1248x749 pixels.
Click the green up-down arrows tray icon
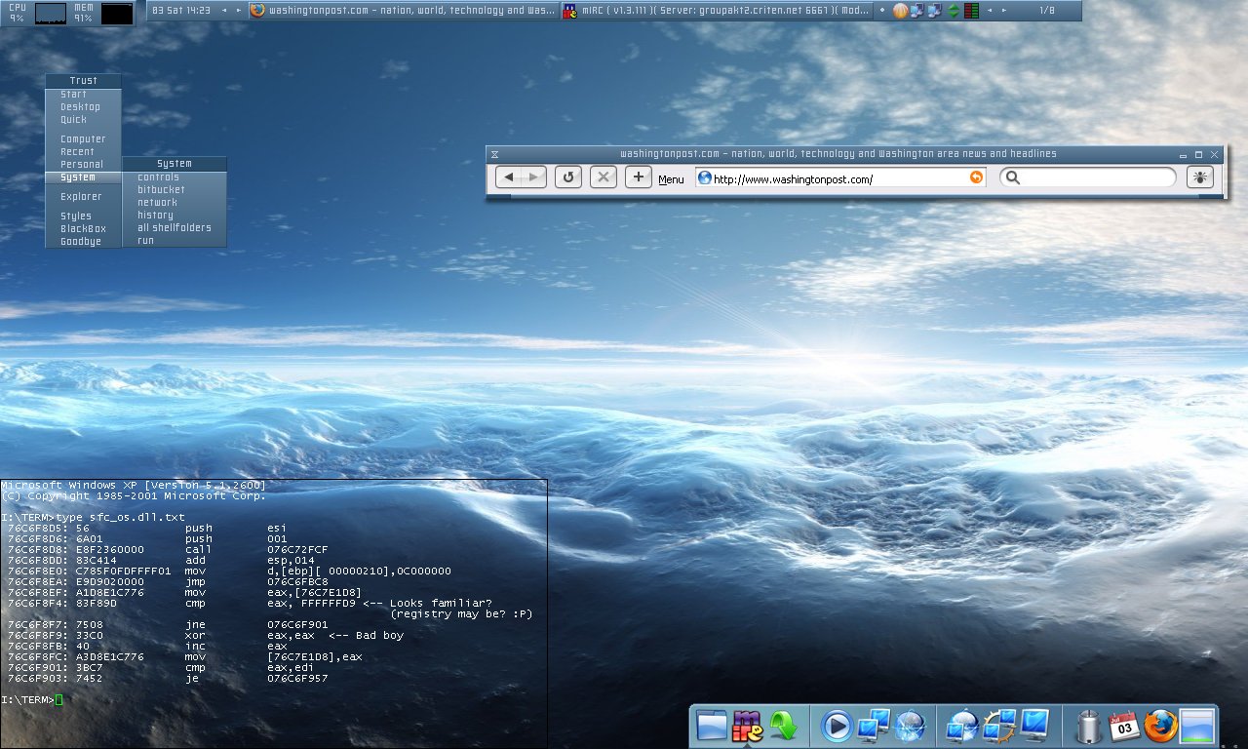[x=954, y=11]
